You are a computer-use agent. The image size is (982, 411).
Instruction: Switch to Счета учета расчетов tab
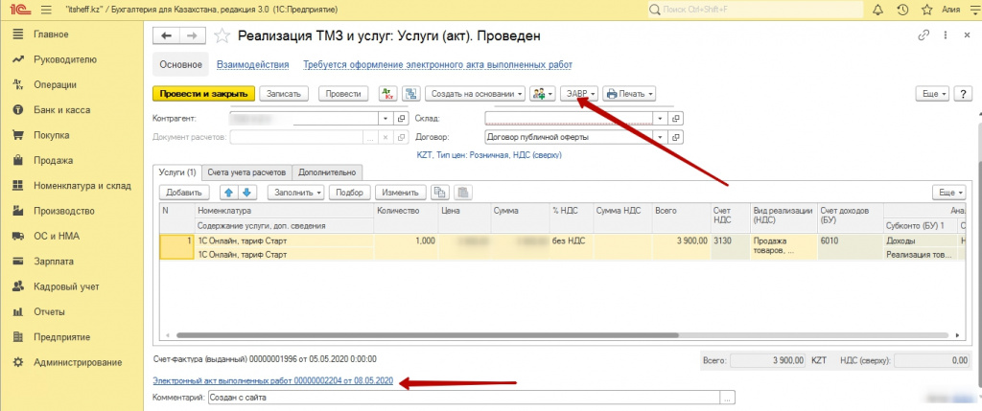click(248, 172)
